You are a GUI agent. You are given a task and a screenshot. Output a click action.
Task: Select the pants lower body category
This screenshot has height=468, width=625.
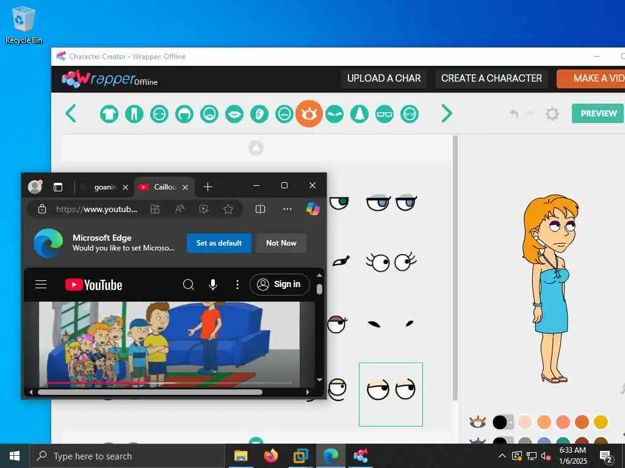point(134,114)
